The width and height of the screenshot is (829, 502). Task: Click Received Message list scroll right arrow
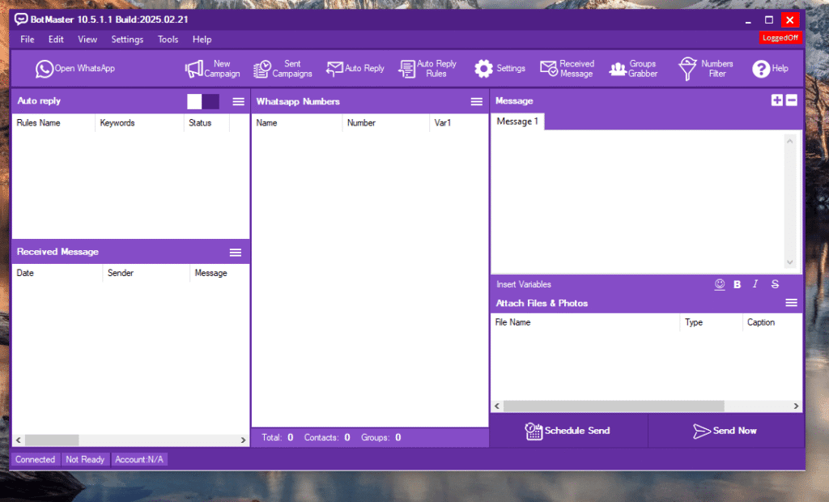pos(243,440)
